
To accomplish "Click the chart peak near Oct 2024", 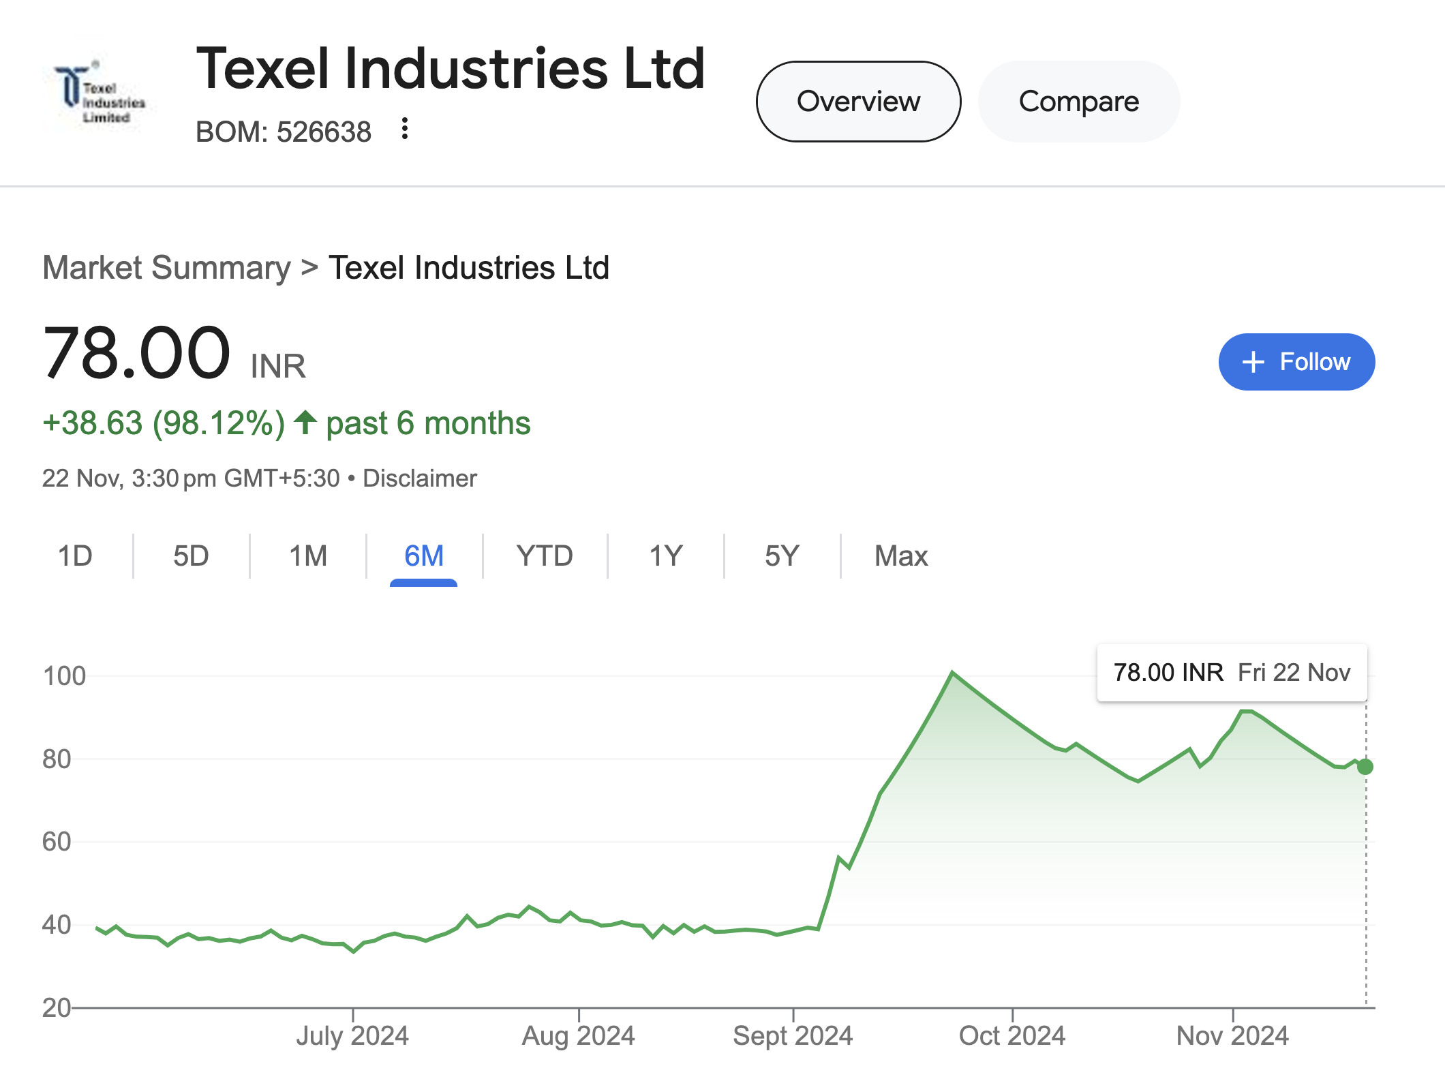I will (952, 673).
